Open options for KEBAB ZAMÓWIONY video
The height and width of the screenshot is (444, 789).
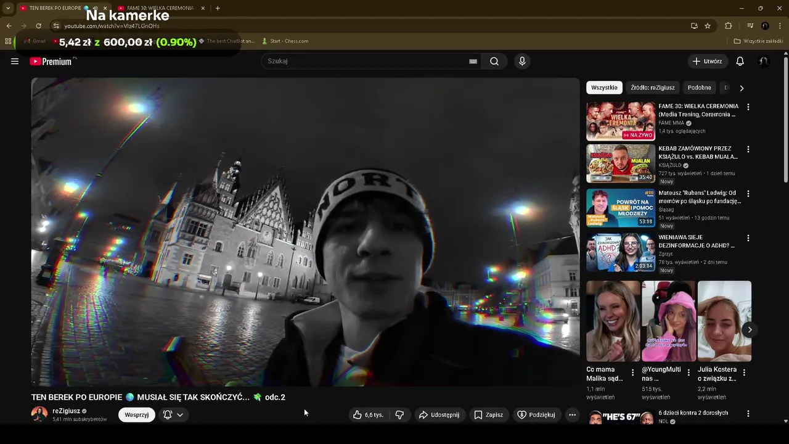[748, 149]
